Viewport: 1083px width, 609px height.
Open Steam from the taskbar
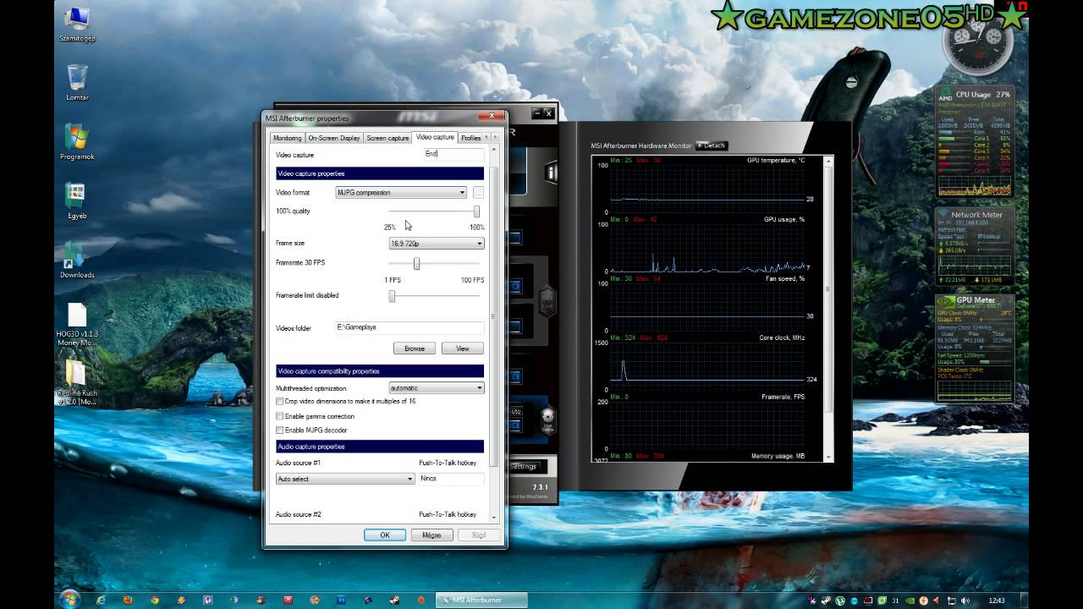pos(394,600)
